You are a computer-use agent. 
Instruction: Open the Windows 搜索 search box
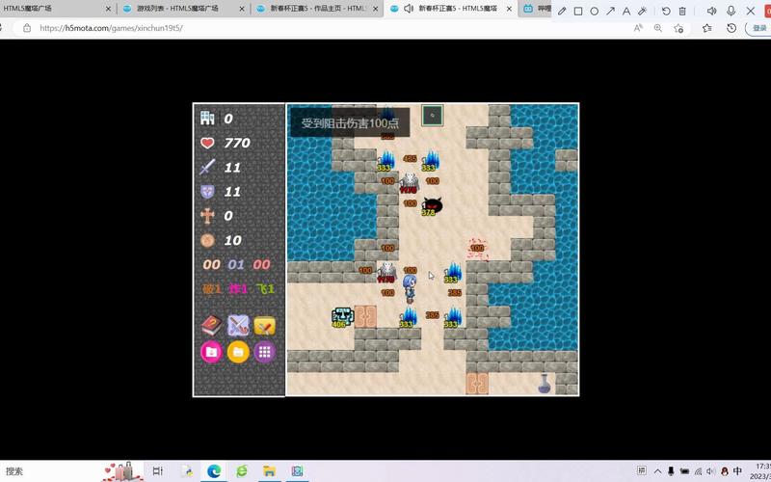(39, 471)
